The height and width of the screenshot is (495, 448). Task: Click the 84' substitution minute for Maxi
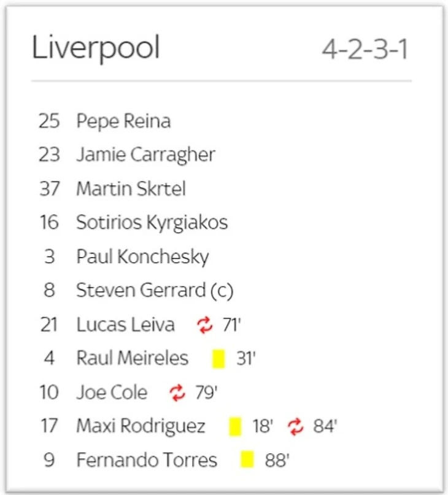tap(325, 426)
